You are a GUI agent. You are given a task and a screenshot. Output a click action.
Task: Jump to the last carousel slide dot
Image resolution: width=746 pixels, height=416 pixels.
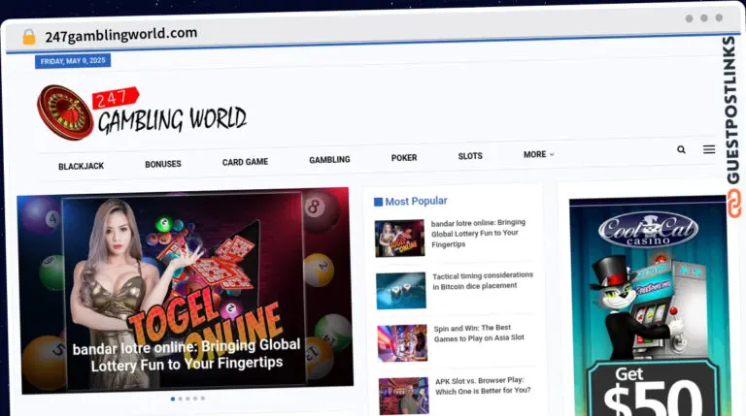203,399
